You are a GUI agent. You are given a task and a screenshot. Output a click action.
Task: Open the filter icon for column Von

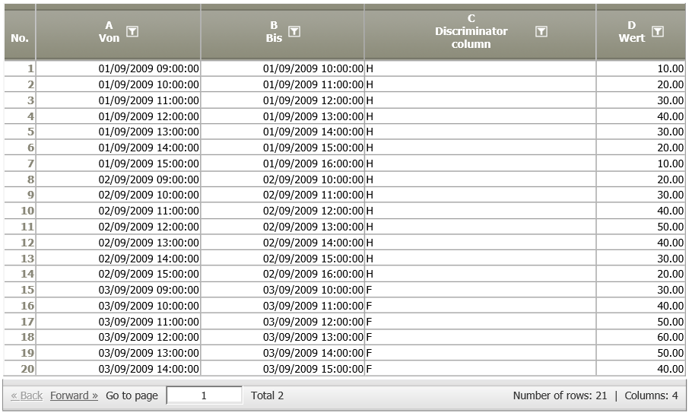click(132, 31)
